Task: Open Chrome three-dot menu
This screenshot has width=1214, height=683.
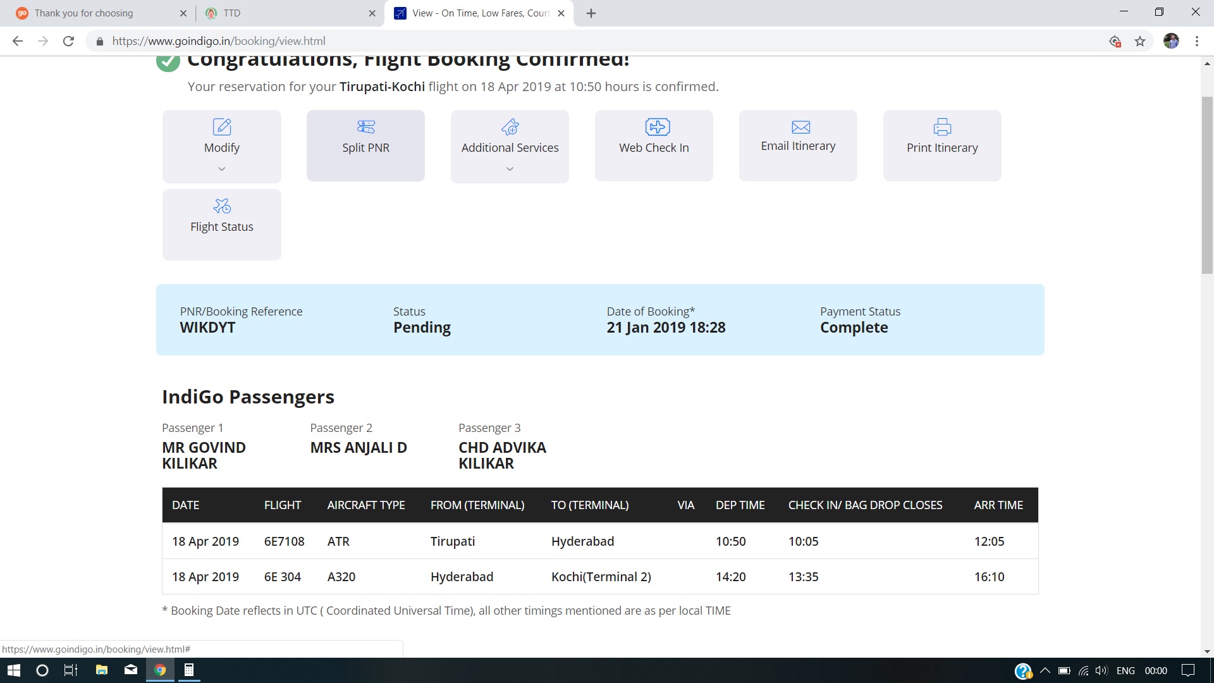Action: point(1196,41)
